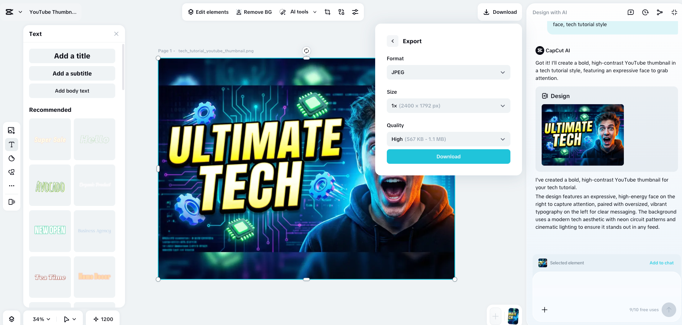Open the JPEG format dropdown

tap(449, 72)
